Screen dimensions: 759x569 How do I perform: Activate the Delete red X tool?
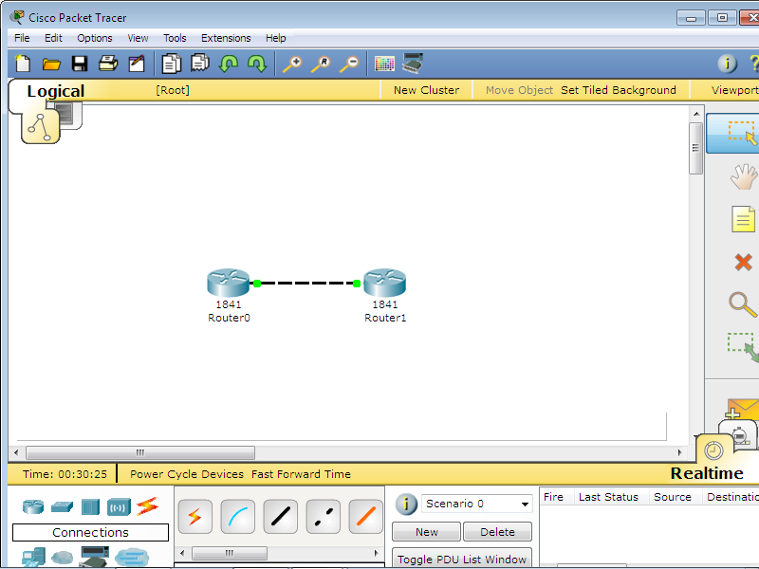pos(743,263)
